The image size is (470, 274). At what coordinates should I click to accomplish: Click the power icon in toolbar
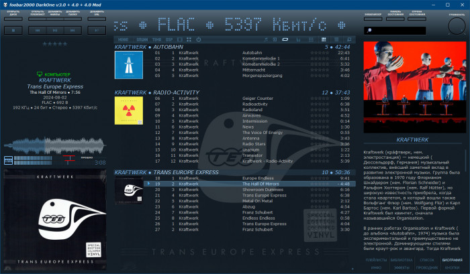tap(199, 40)
